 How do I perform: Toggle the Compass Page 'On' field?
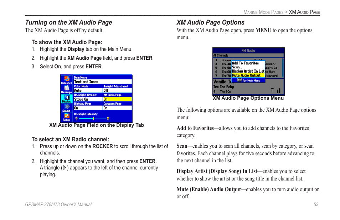[117, 108]
